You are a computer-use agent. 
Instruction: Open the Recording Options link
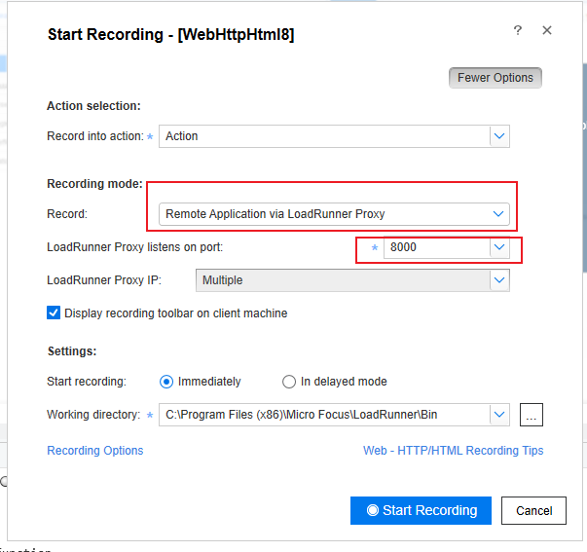pyautogui.click(x=94, y=451)
